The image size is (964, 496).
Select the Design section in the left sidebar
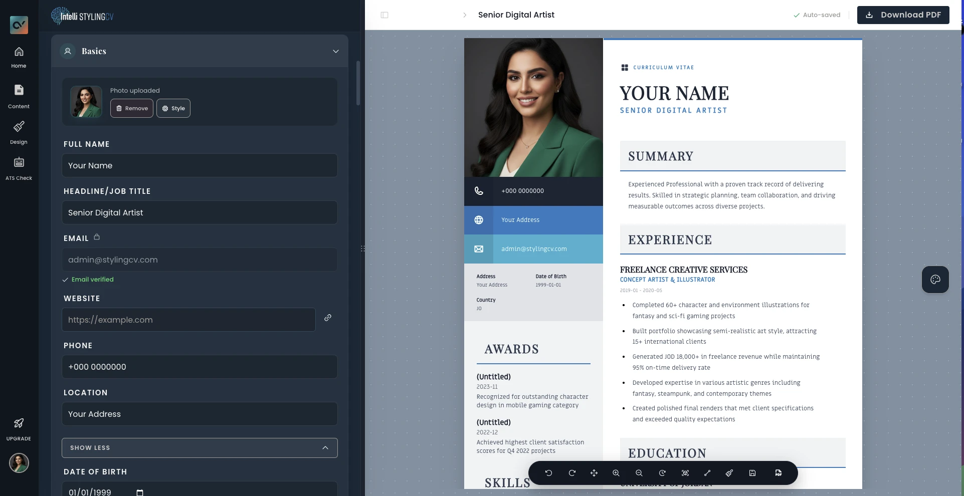(19, 131)
